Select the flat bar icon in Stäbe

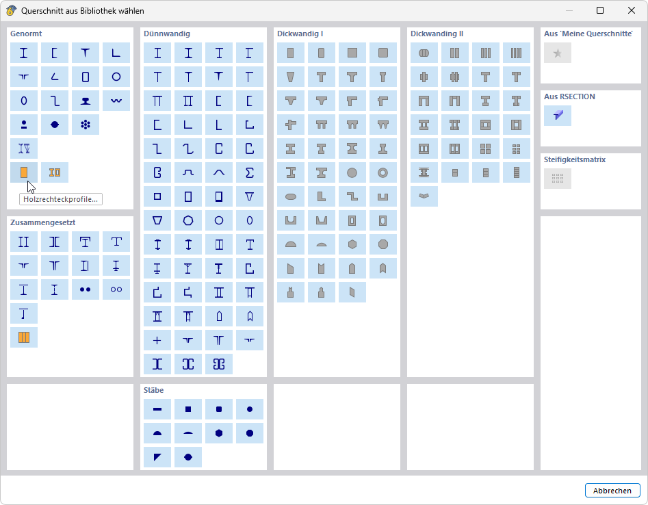point(157,409)
